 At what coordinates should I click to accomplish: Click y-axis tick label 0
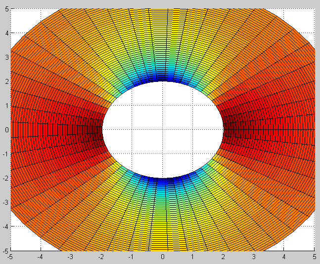click(6, 129)
